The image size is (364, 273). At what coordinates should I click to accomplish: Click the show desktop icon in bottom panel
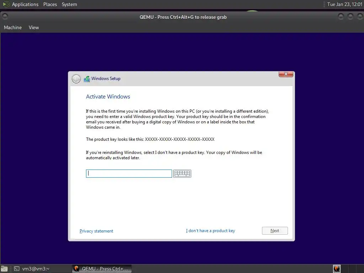tap(4, 269)
